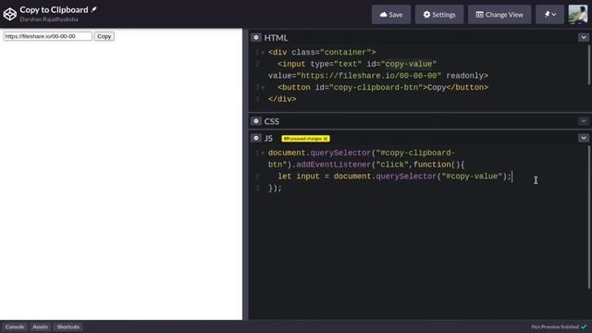592x333 pixels.
Task: Open pen Settings
Action: 439,15
